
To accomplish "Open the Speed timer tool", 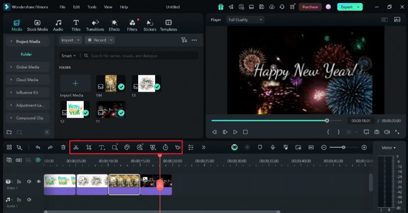I will [165, 147].
